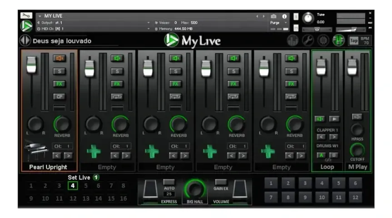The width and height of the screenshot is (392, 218).
Task: Toggle CP button on Pearl Upright
Action: [x=59, y=97]
